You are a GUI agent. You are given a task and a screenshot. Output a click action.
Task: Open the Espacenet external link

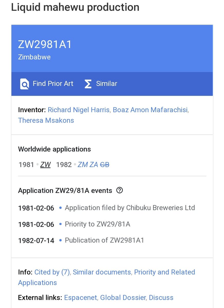click(80, 298)
